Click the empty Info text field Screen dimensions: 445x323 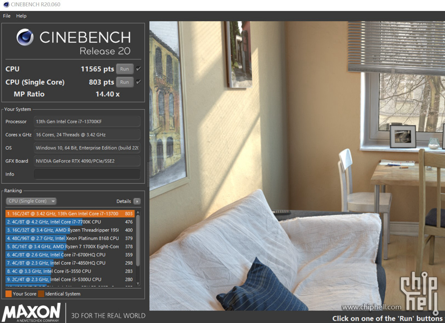[87, 174]
